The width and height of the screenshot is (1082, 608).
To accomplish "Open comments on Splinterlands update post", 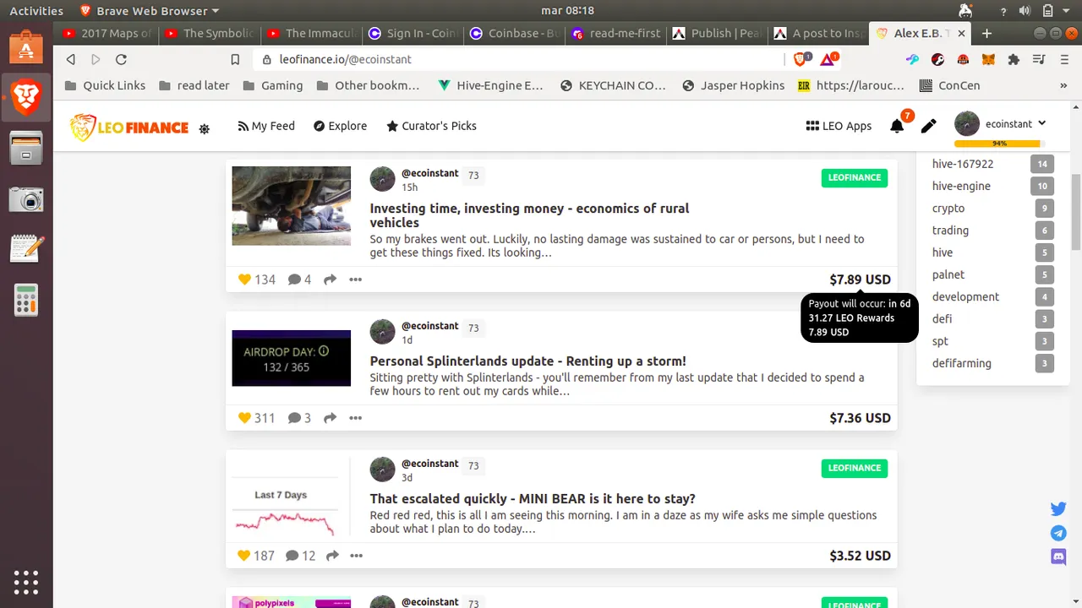I will tap(299, 418).
